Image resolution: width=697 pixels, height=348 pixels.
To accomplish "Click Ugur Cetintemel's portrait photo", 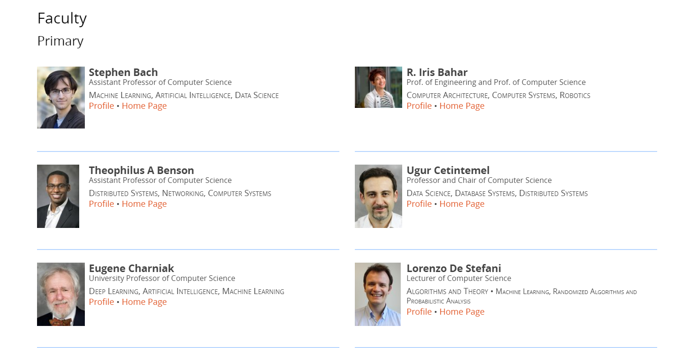I will (378, 196).
